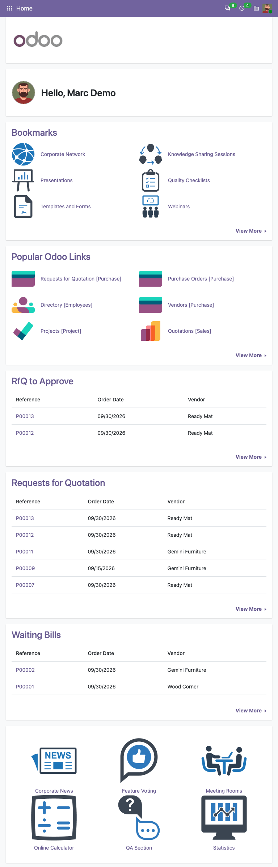Click the Purchase Orders [Purchase] icon
This screenshot has width=278, height=867.
pyautogui.click(x=151, y=279)
